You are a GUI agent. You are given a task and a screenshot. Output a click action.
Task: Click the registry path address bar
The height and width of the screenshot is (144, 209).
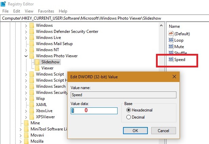pos(105,18)
